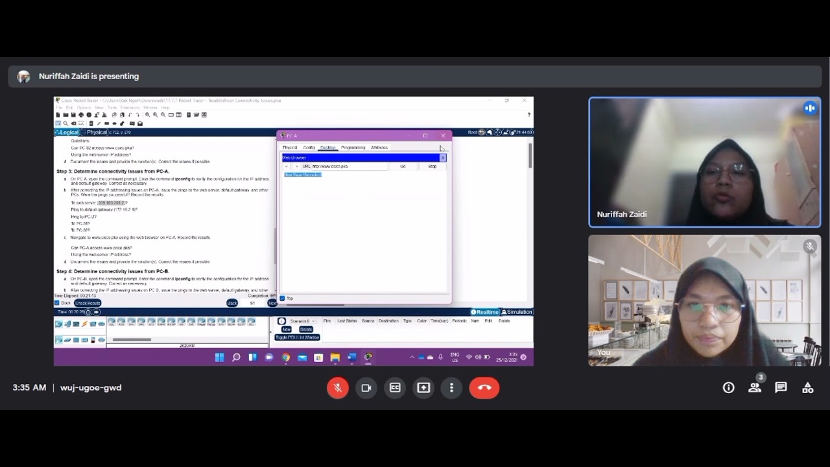Click Delete scenario button
The height and width of the screenshot is (467, 830).
click(x=306, y=329)
